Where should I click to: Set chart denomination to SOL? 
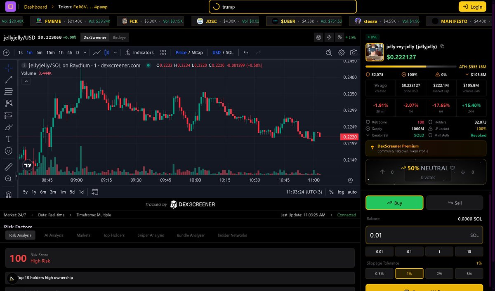tap(230, 52)
